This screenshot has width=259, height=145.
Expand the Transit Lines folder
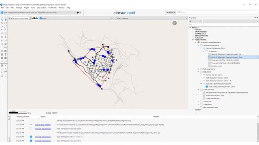[x=198, y=101]
